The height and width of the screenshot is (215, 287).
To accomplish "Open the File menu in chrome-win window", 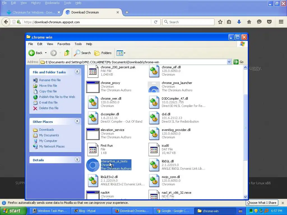I will pyautogui.click(x=31, y=44).
